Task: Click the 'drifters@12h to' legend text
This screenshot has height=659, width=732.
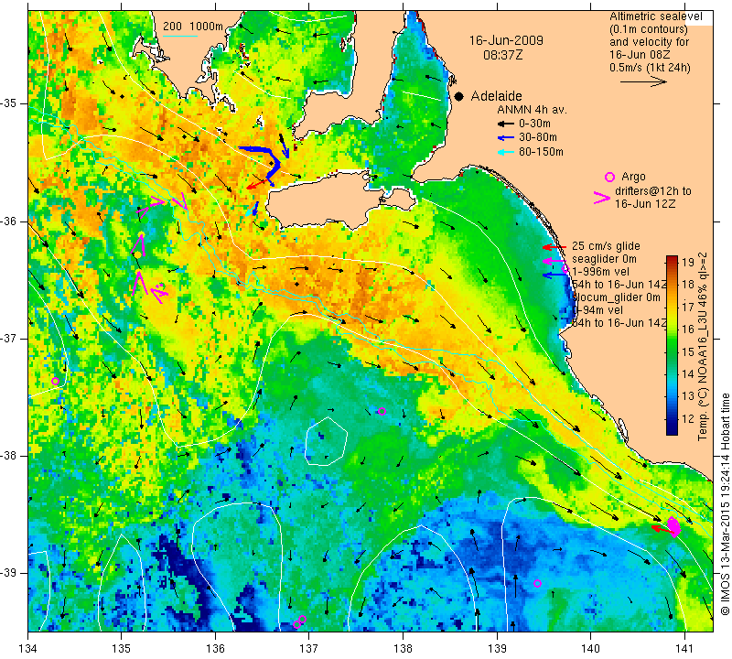Action: coord(653,191)
